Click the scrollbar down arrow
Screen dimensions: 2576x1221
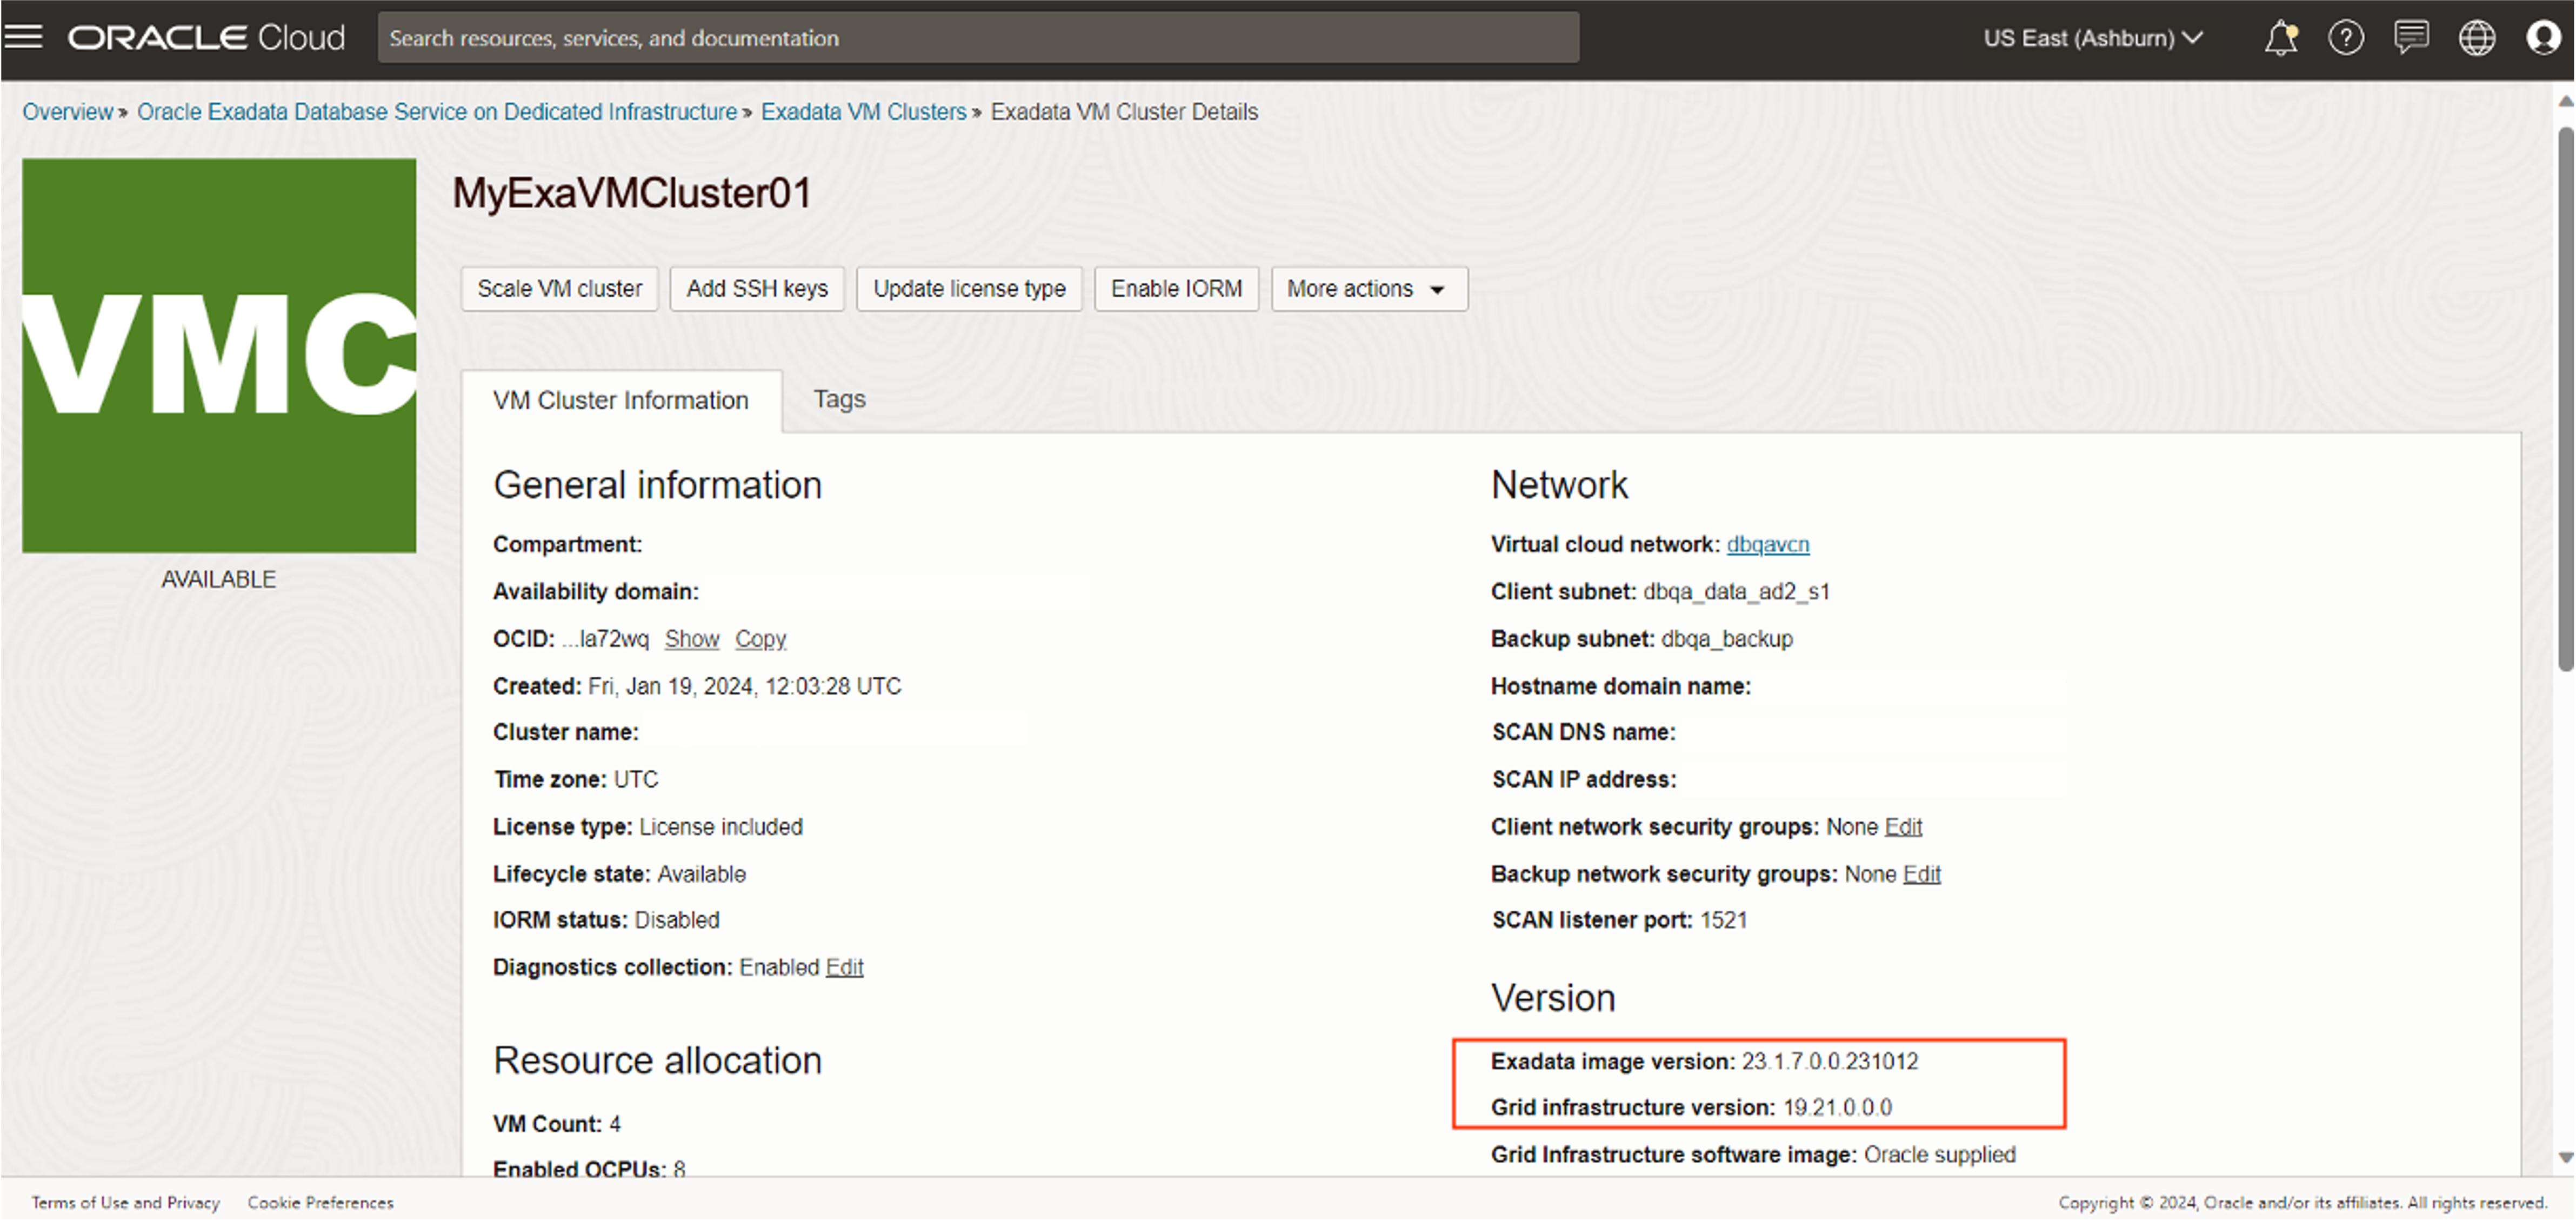point(2565,1158)
